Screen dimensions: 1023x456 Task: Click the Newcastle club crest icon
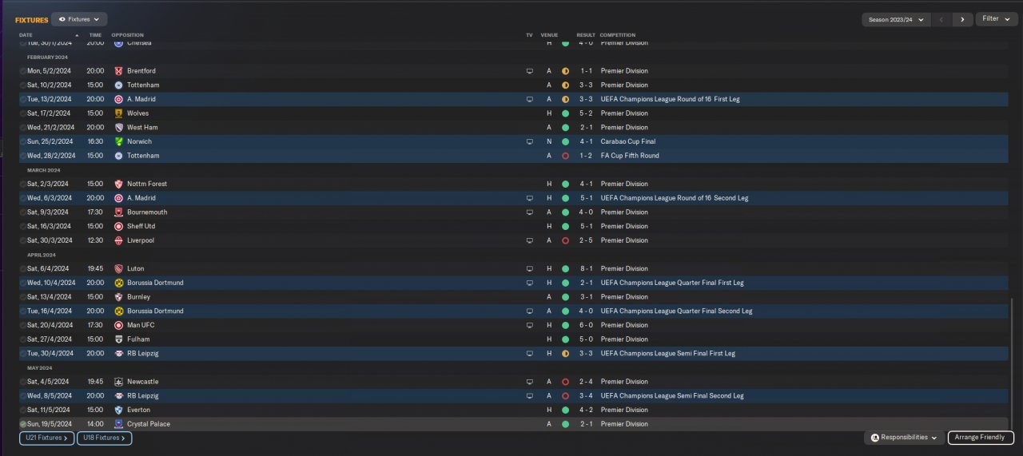tap(118, 382)
